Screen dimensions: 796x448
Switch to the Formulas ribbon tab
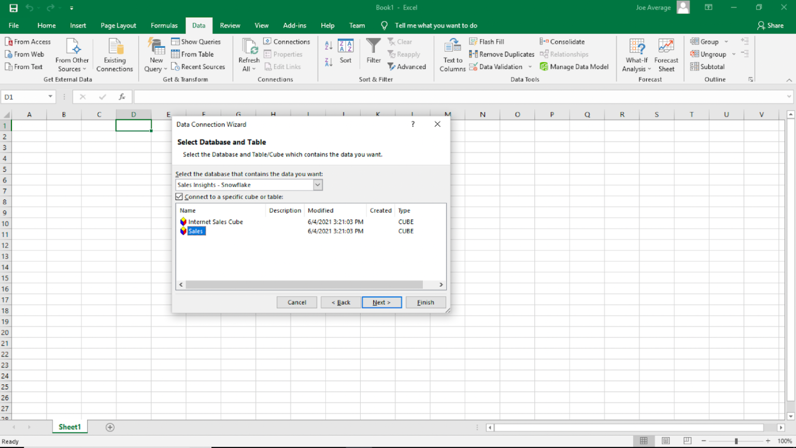click(164, 25)
